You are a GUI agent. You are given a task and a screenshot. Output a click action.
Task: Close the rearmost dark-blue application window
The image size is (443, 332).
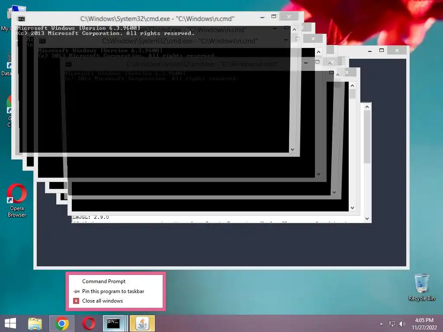click(397, 50)
